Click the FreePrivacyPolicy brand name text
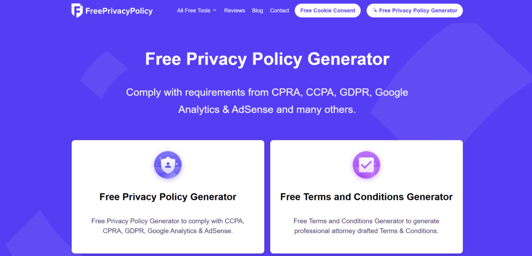 click(x=119, y=11)
